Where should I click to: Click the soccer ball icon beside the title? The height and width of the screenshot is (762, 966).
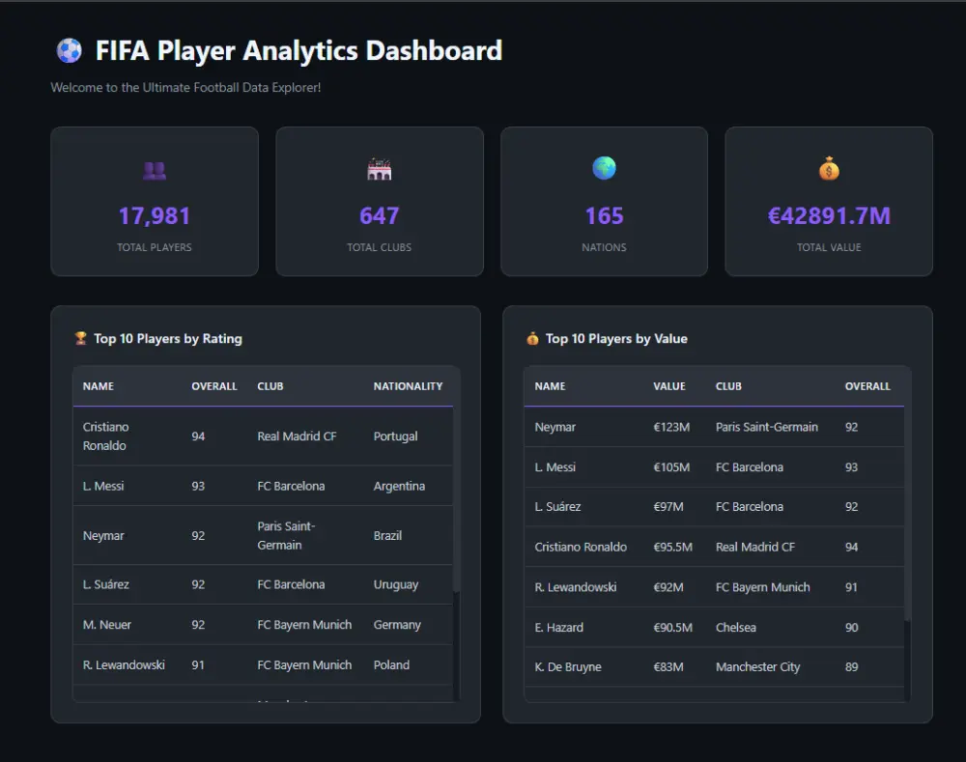pyautogui.click(x=69, y=50)
